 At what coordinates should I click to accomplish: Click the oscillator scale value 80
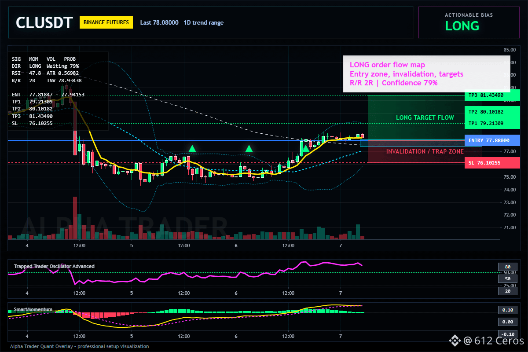[507, 267]
